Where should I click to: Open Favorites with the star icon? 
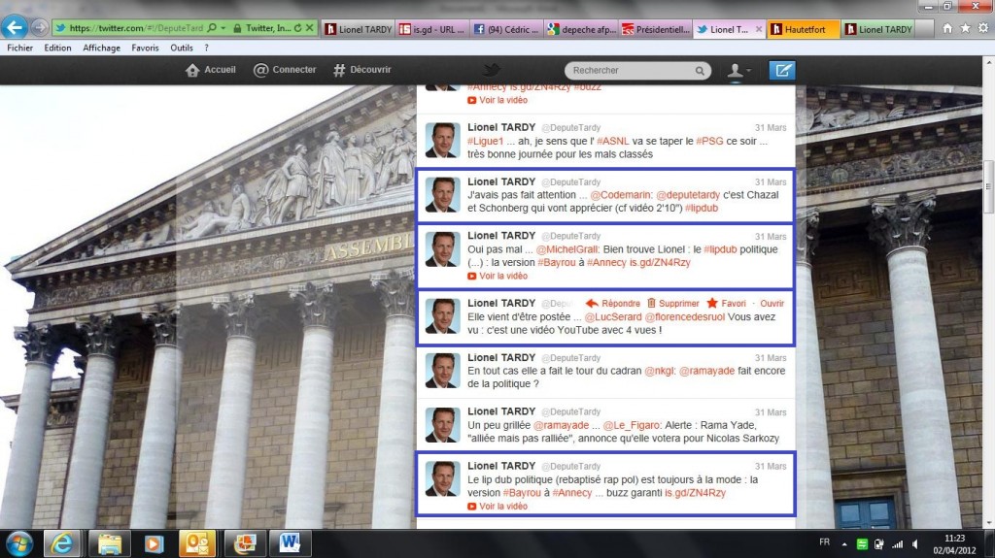point(965,28)
